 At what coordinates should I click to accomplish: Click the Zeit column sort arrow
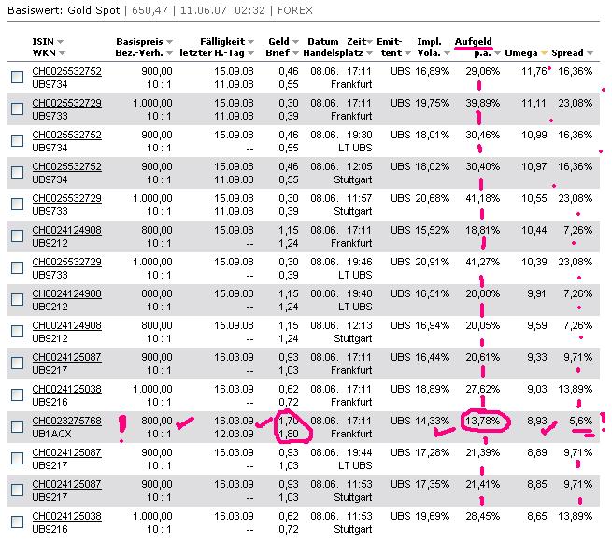click(x=369, y=43)
